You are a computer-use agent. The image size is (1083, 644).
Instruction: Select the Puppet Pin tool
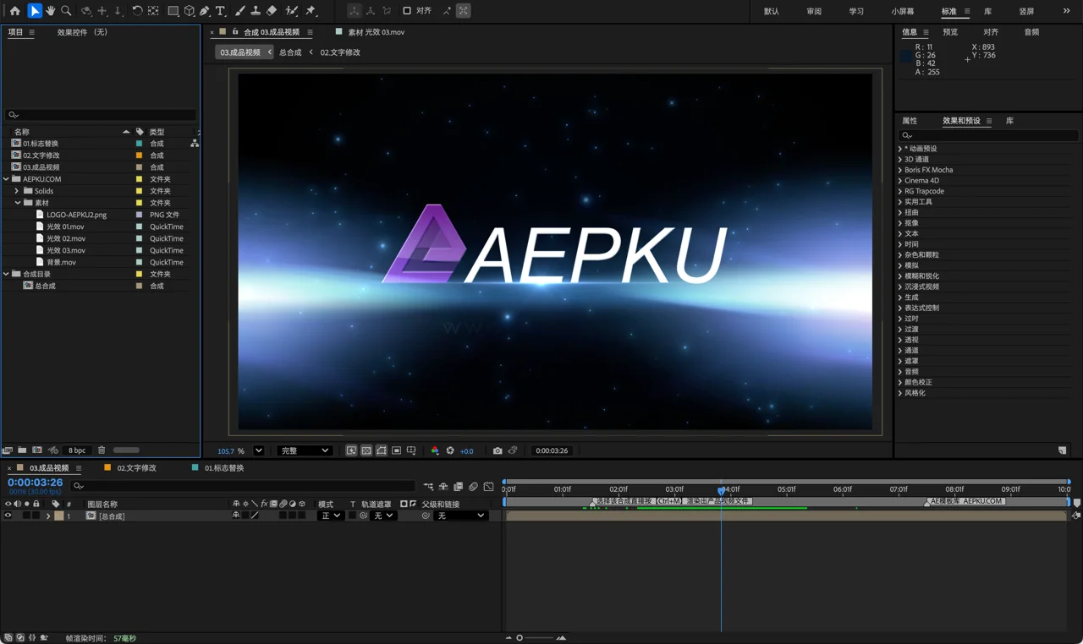311,11
